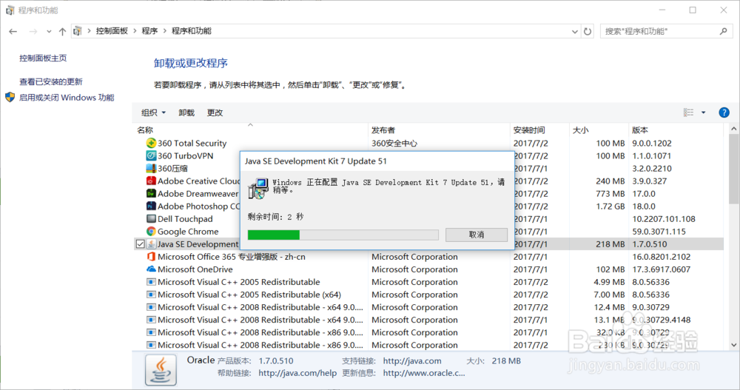
Task: Click the shield icon for Windows features
Action: [x=10, y=97]
